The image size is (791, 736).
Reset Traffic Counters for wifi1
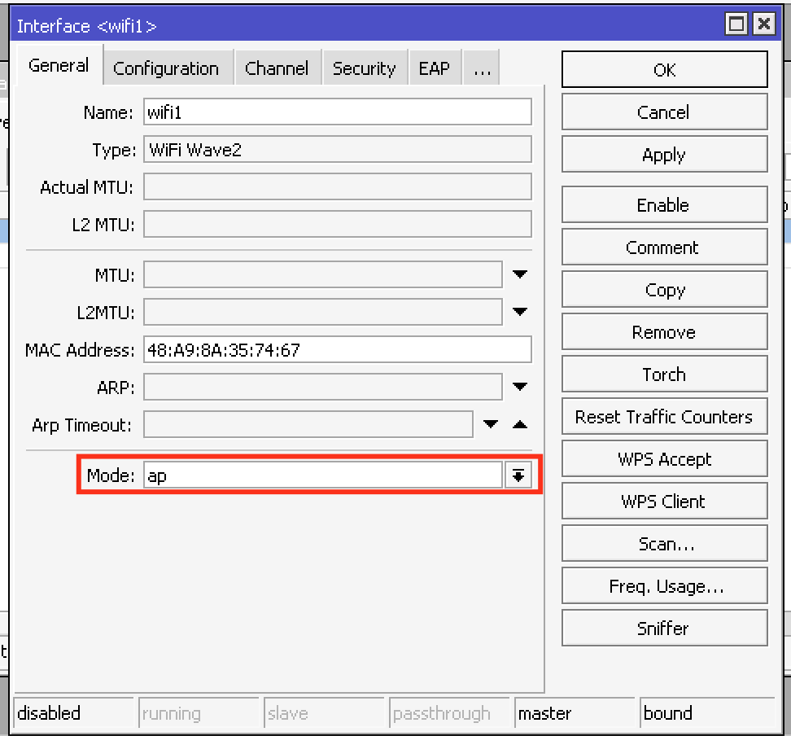tap(664, 416)
